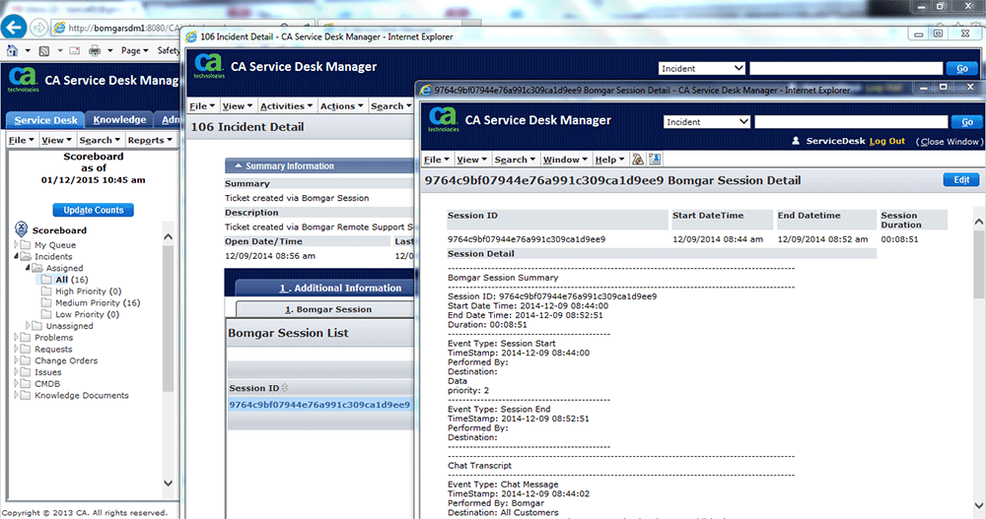Viewport: 986px width, 519px height.
Task: Select the Service Desk tab
Action: [46, 120]
